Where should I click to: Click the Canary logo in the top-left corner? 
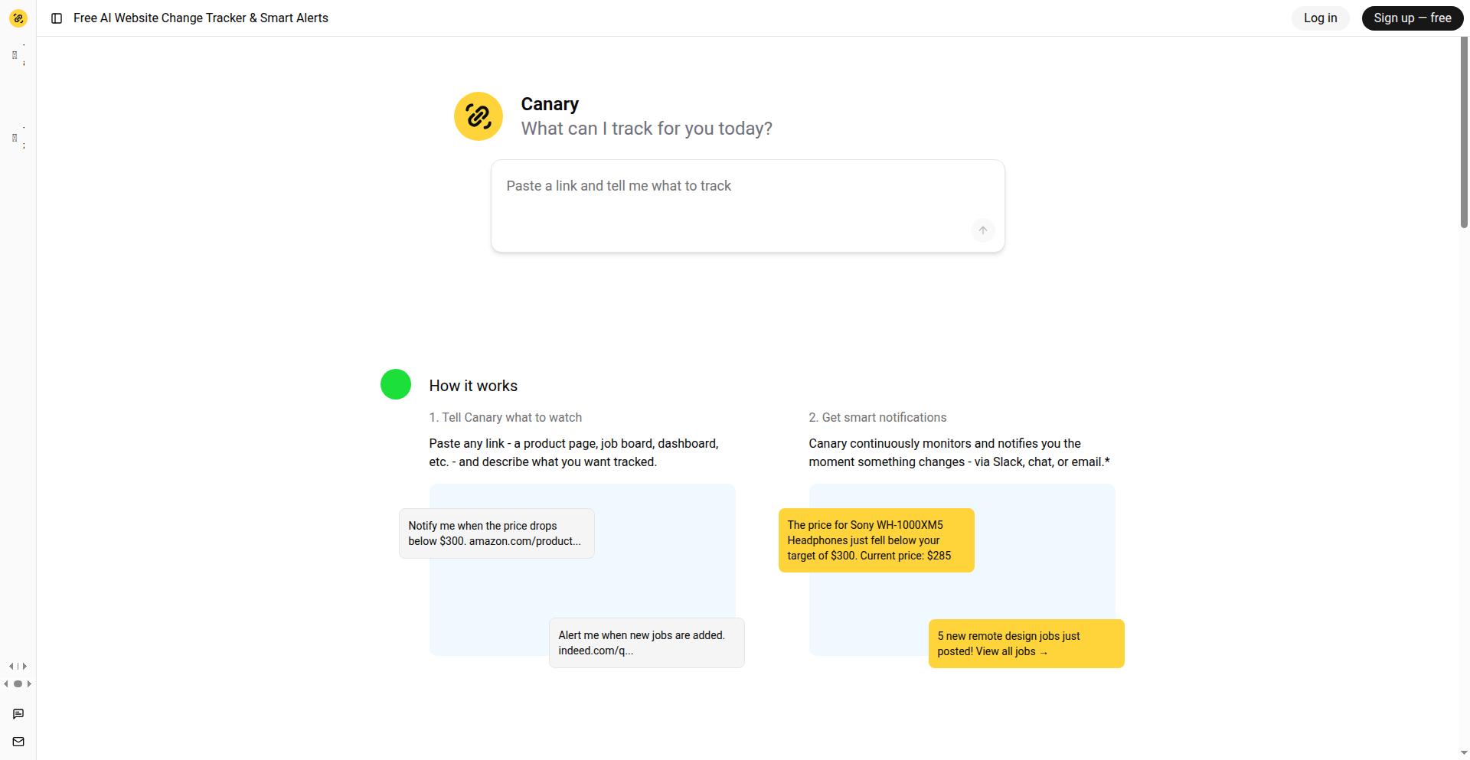(18, 18)
